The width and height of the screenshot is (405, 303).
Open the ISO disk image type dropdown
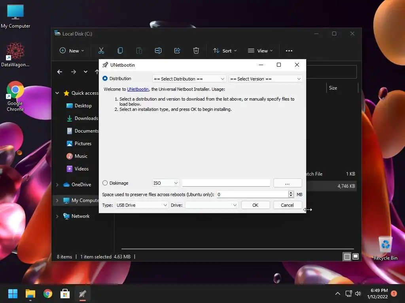point(166,183)
